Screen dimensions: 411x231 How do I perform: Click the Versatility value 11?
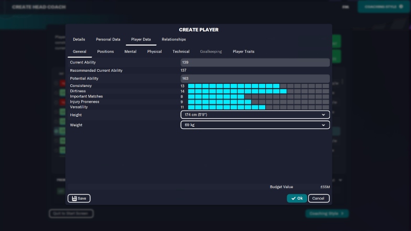182,107
